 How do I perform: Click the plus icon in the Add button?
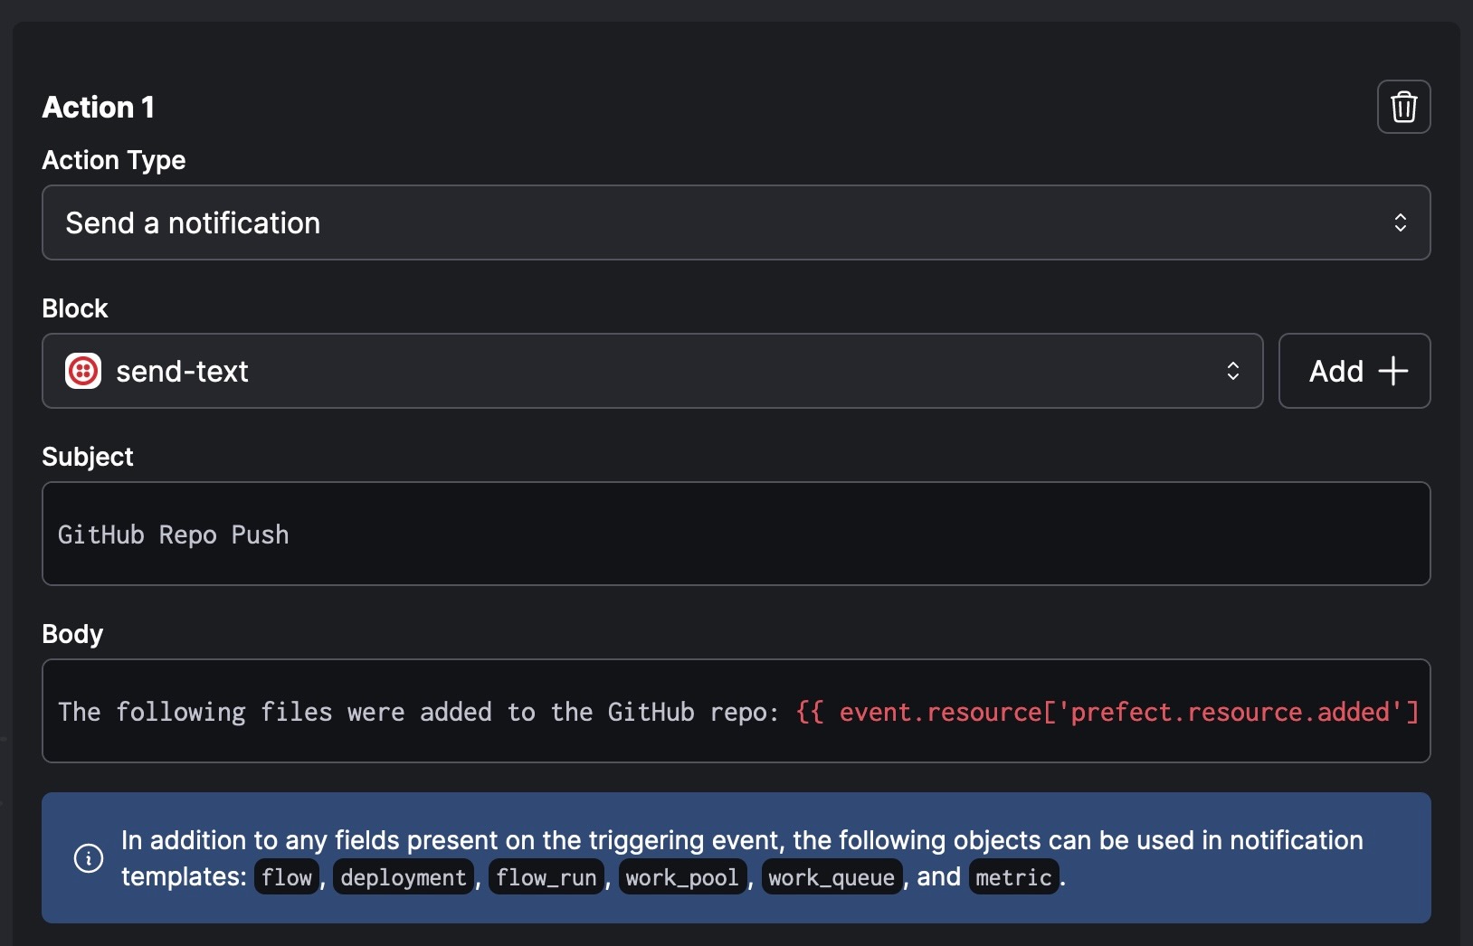point(1392,371)
